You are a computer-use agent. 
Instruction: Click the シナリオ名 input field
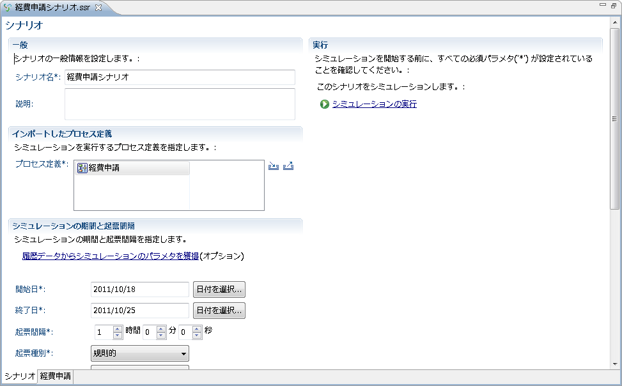180,77
